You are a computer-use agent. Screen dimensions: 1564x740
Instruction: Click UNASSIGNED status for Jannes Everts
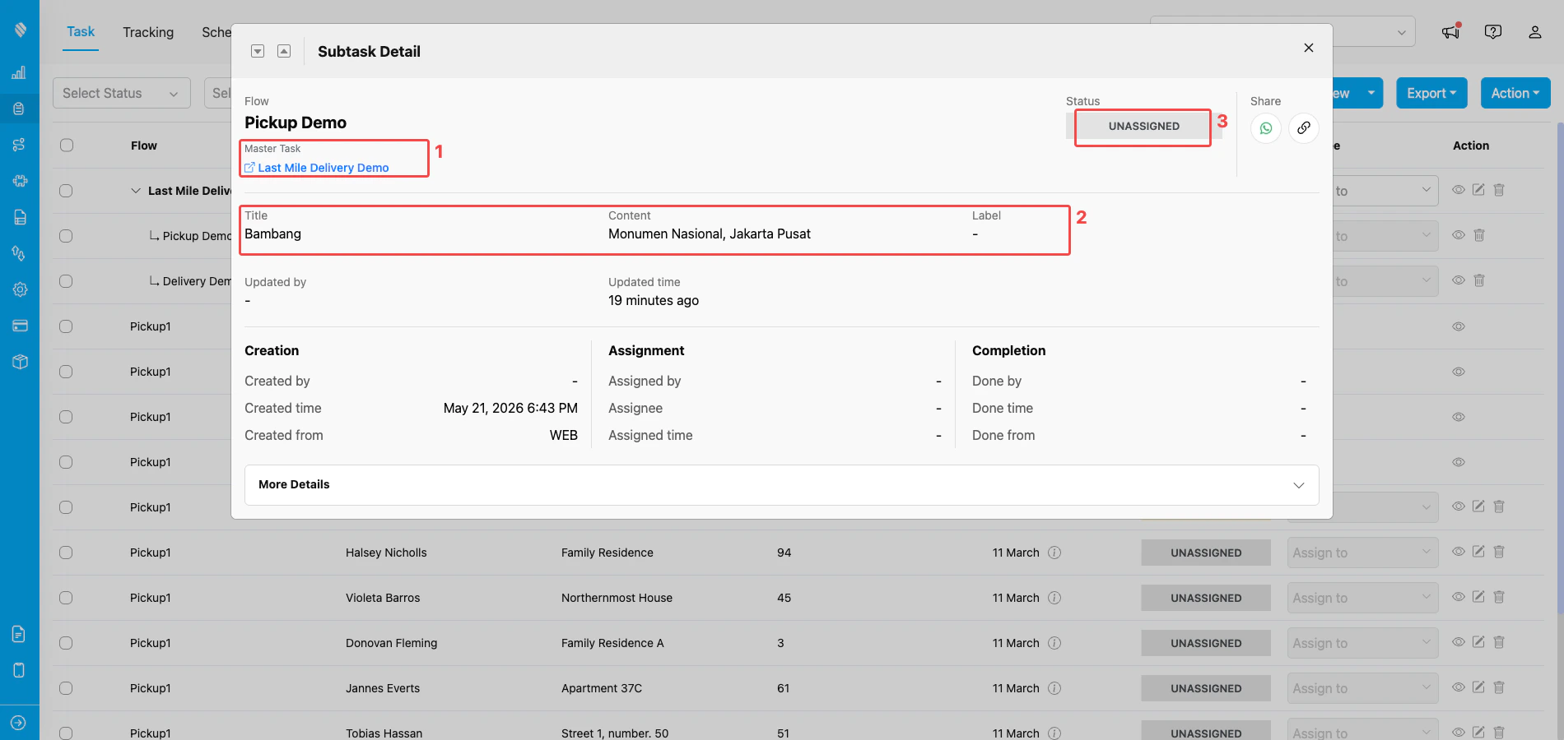click(1206, 688)
